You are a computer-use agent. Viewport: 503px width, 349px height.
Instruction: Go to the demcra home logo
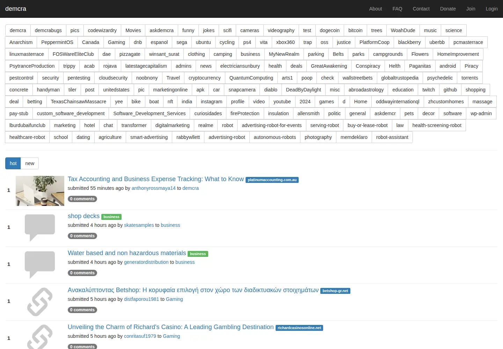16,9
